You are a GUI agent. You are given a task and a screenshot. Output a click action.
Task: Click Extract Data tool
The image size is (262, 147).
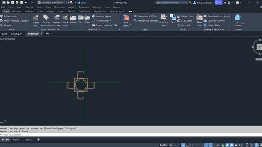coord(212,25)
